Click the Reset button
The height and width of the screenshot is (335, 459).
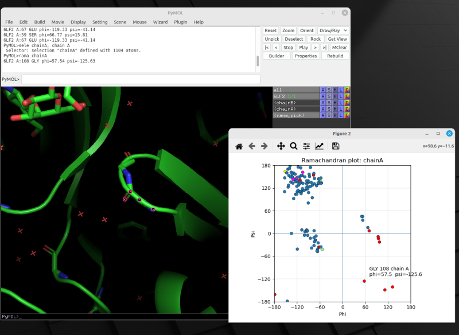point(270,30)
